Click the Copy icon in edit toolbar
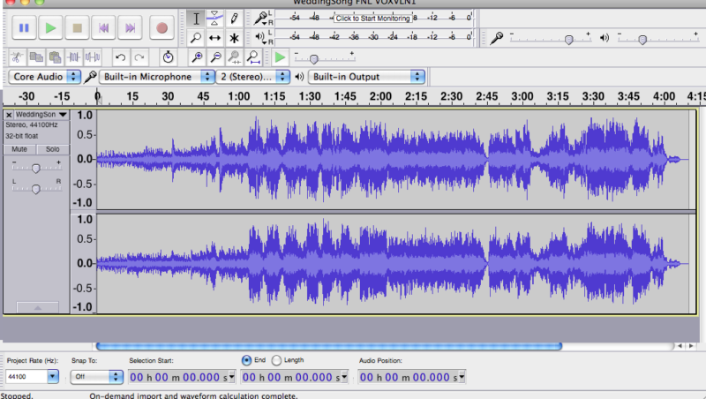This screenshot has height=399, width=706. click(x=36, y=57)
